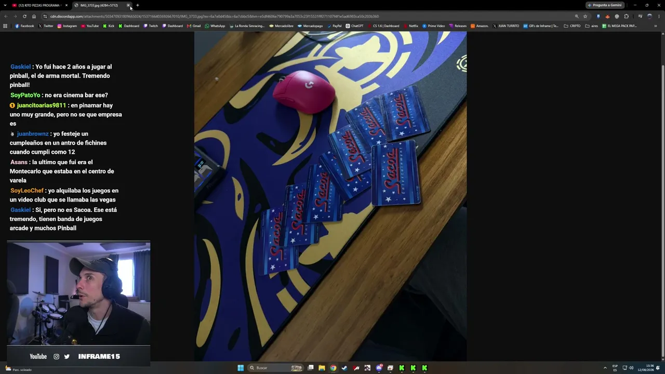The image size is (665, 374).
Task: Open the Twitter bookmark
Action: pos(46,26)
